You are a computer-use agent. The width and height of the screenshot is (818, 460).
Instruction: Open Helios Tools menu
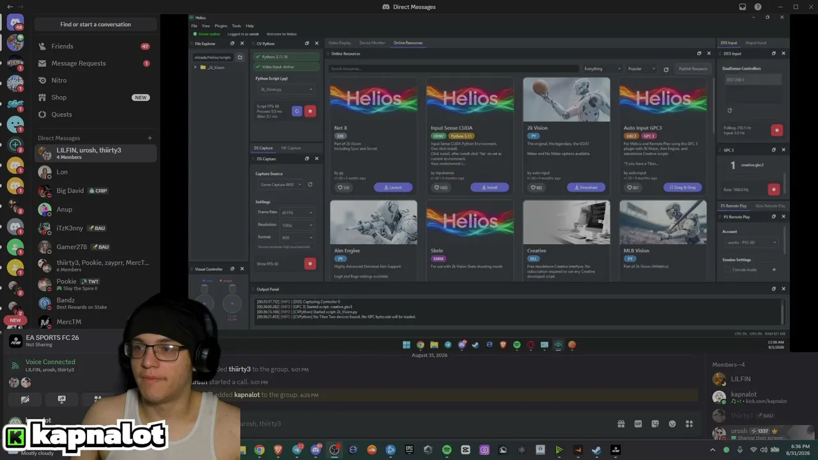[236, 26]
